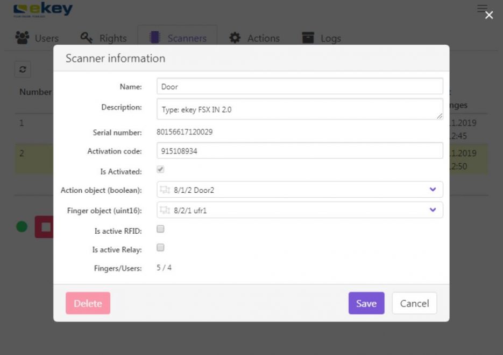503x355 pixels.
Task: Go to the Logs tab
Action: [x=321, y=38]
